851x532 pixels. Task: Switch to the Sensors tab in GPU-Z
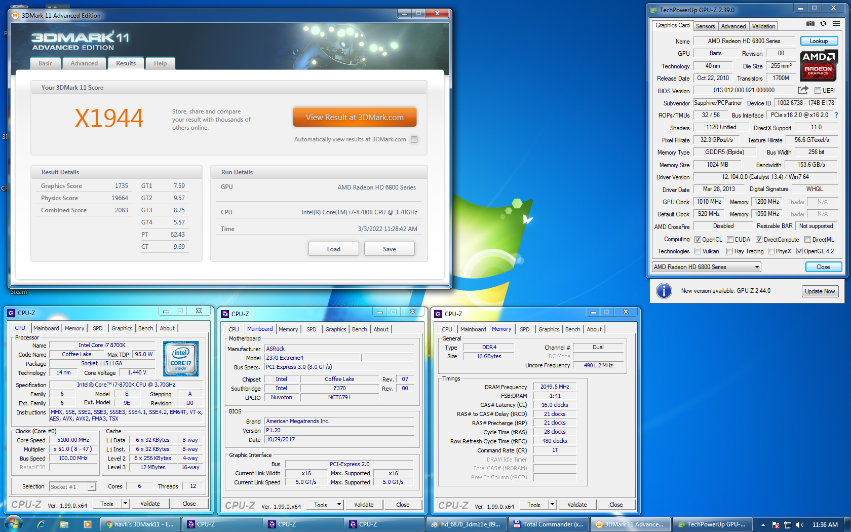(x=705, y=26)
